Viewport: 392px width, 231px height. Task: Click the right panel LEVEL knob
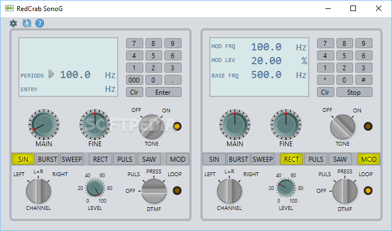pyautogui.click(x=286, y=188)
